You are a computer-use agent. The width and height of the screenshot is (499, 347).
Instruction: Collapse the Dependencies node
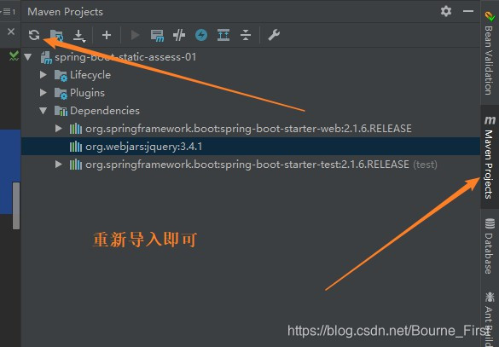(x=44, y=111)
